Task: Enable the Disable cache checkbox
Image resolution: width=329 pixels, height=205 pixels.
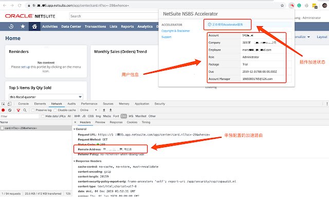Action: coord(55,110)
